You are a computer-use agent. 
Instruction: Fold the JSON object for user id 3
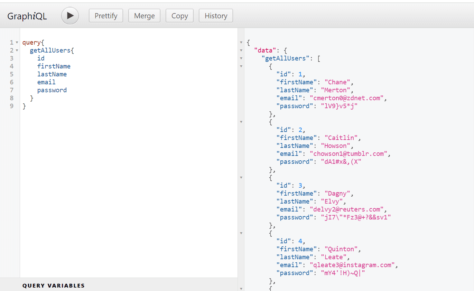point(241,177)
